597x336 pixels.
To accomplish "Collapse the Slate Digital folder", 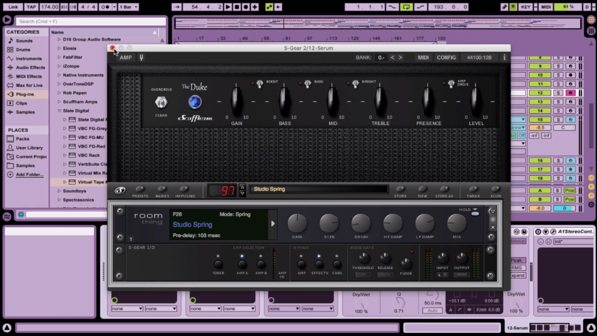I will click(x=59, y=111).
